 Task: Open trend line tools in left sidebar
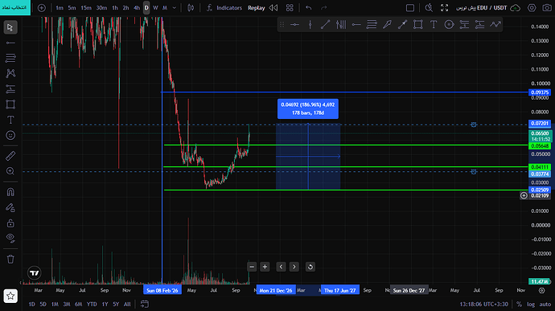10,43
